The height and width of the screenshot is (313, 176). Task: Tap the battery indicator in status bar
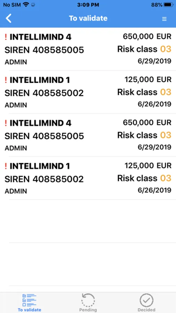(x=168, y=5)
